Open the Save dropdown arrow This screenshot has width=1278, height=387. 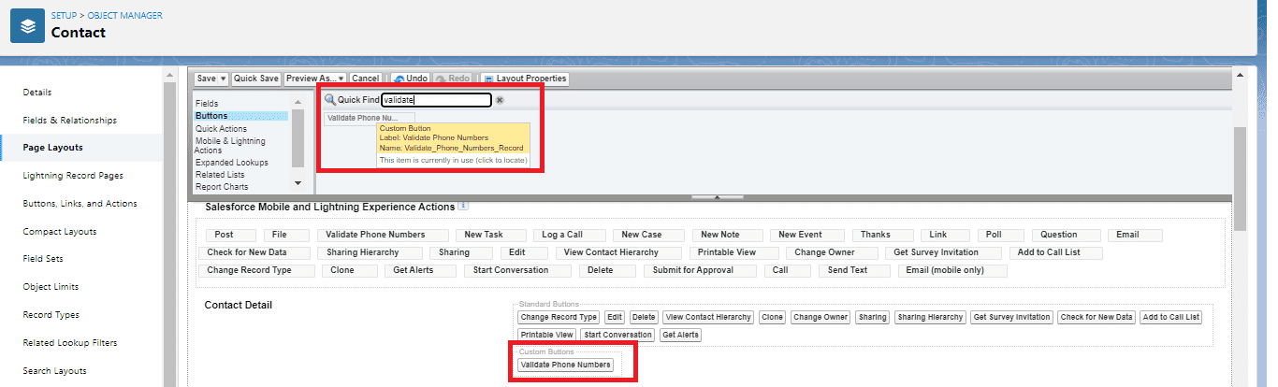[x=223, y=79]
